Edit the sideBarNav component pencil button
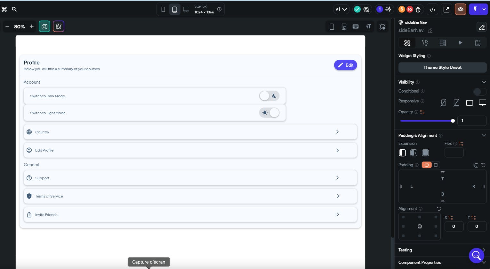 coord(482,27)
